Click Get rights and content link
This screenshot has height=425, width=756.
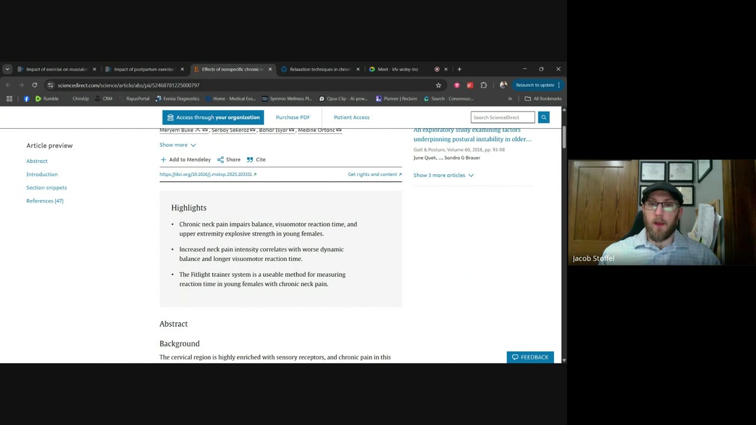point(375,174)
